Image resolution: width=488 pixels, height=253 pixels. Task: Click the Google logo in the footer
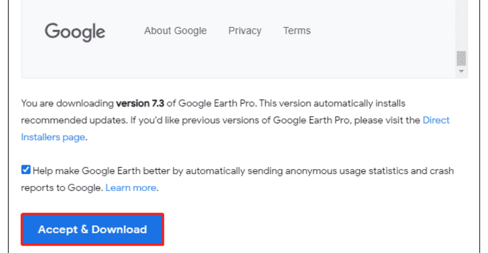(x=75, y=31)
